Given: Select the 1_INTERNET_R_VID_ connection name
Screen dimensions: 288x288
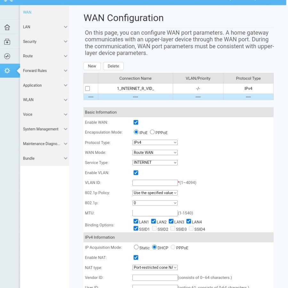Looking at the screenshot, I should 136,89.
